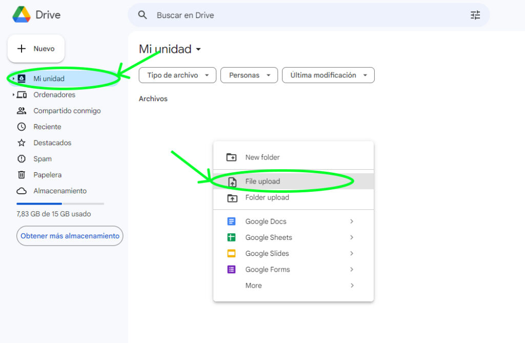Image resolution: width=525 pixels, height=343 pixels.
Task: Click the Ordenadores devices icon
Action: (22, 95)
